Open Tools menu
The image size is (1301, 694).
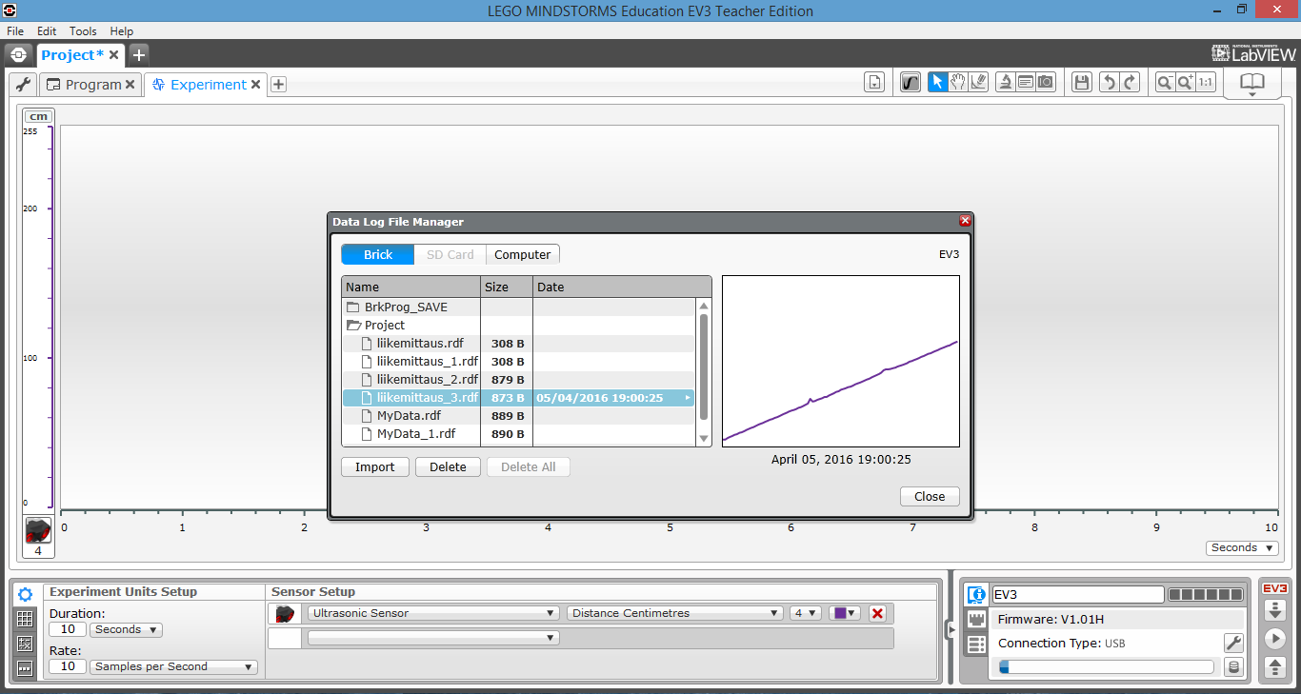point(83,31)
